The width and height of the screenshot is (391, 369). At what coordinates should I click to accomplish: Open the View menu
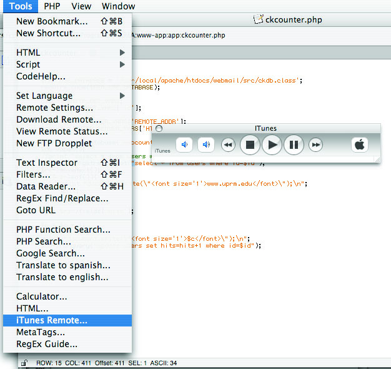click(x=81, y=6)
